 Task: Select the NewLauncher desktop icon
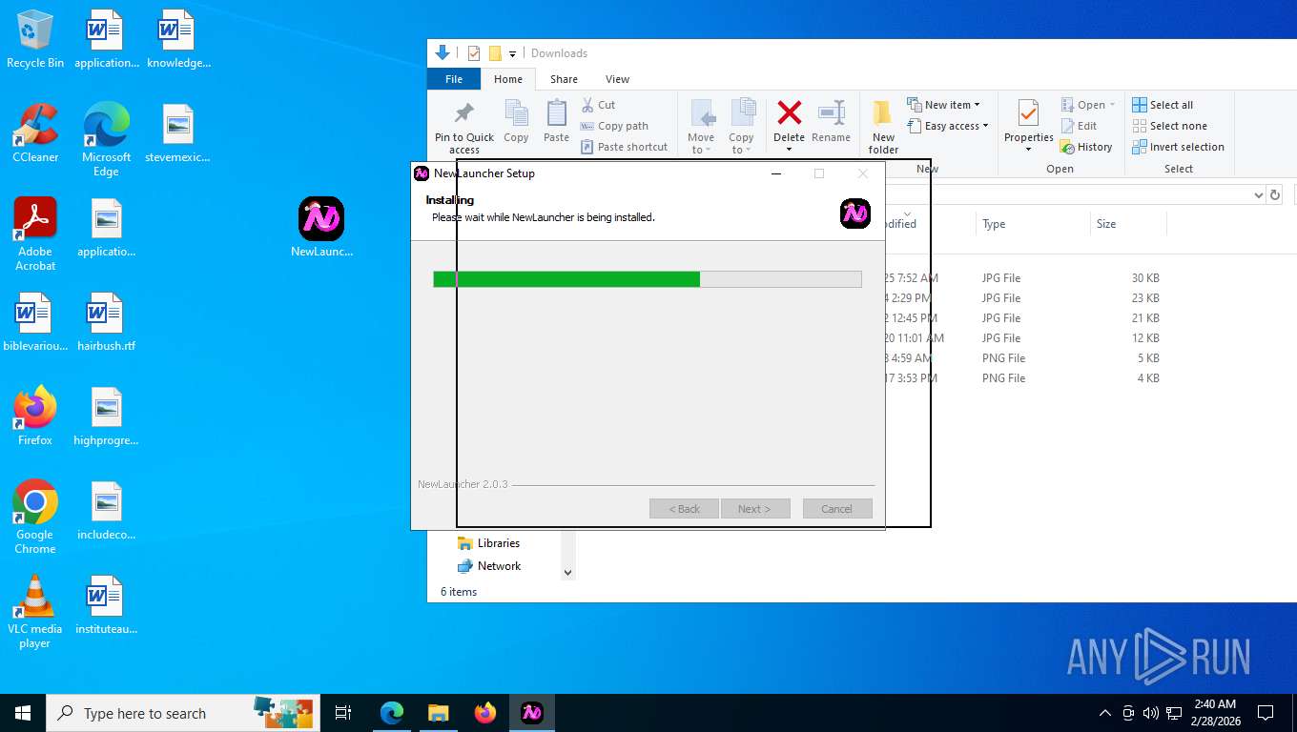321,228
